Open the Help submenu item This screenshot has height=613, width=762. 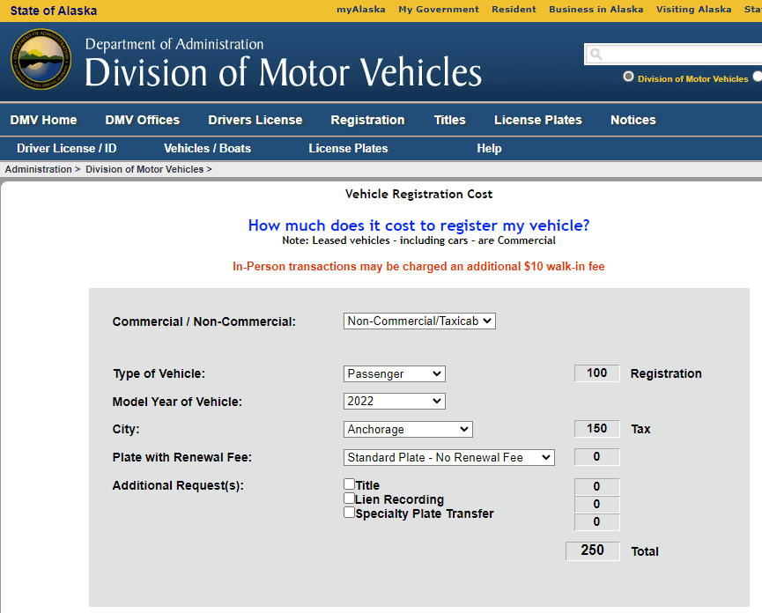(x=489, y=148)
